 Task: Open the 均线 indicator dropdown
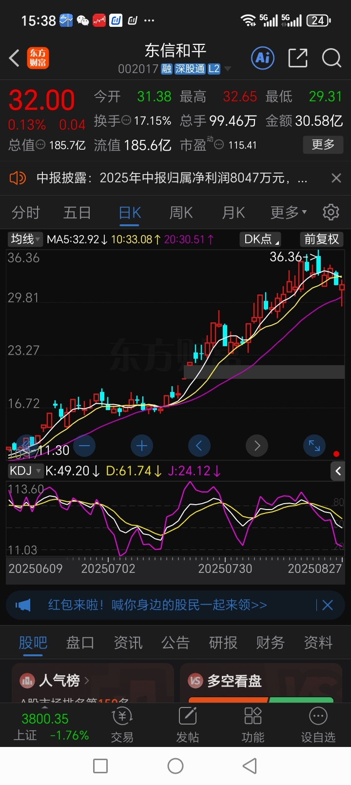click(25, 239)
